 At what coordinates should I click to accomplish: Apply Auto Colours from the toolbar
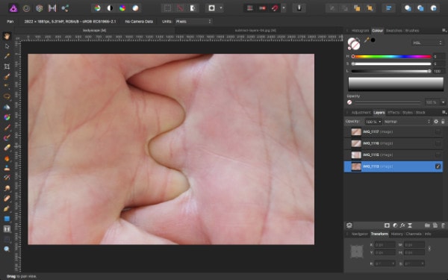tap(122, 8)
